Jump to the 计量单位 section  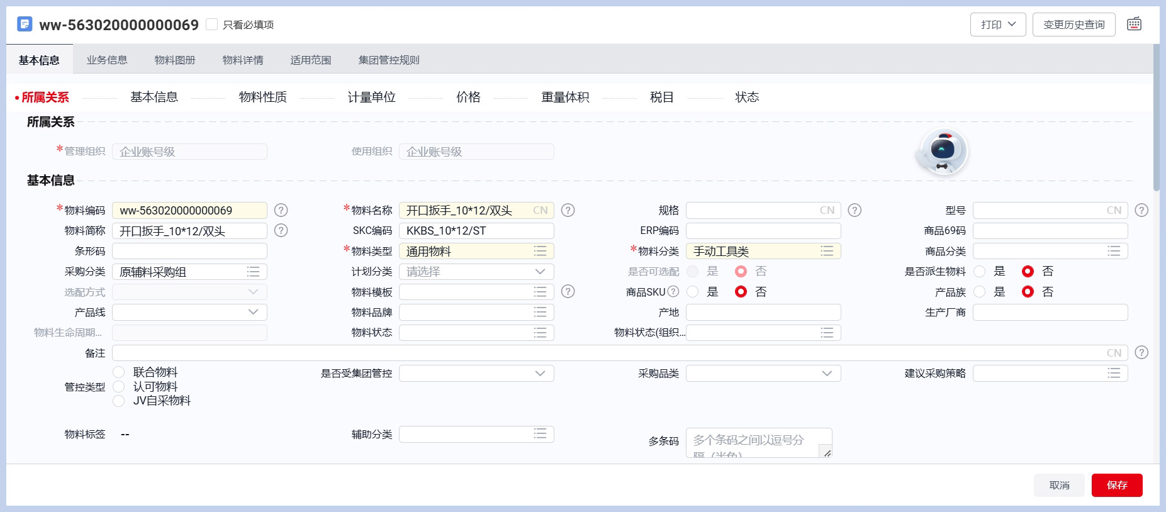click(x=371, y=97)
